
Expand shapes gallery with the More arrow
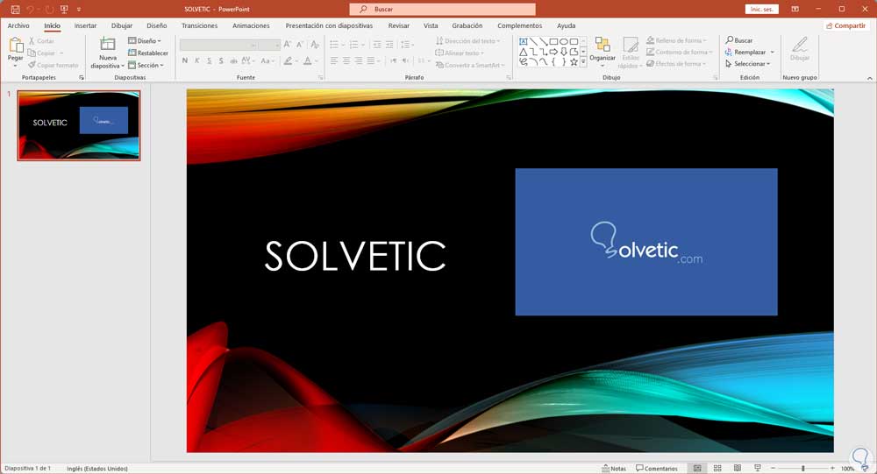click(x=583, y=62)
